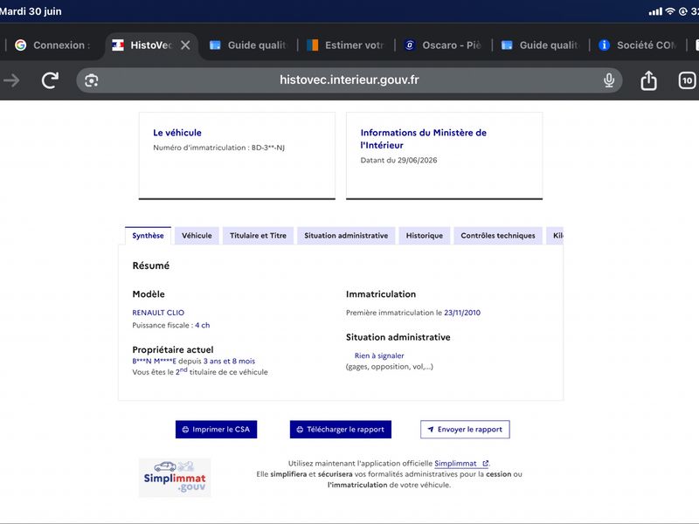Click the Résumé section heading
699x524 pixels.
click(x=150, y=265)
